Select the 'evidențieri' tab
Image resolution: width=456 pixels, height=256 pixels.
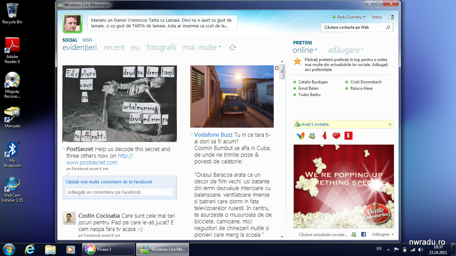(x=79, y=48)
